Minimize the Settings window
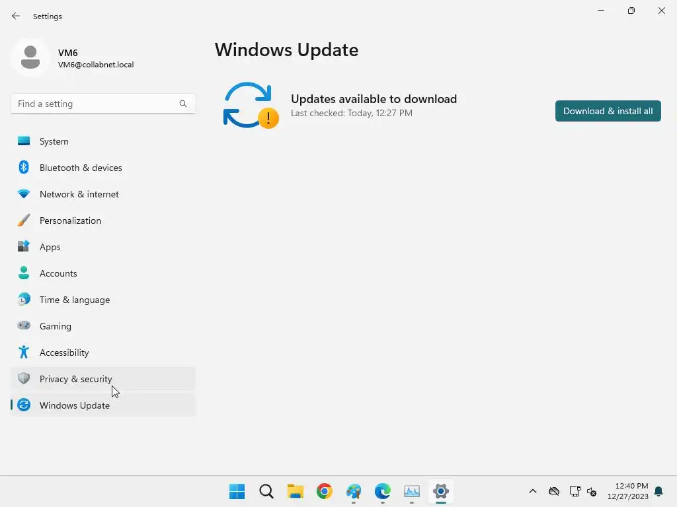The image size is (677, 507). tap(600, 11)
